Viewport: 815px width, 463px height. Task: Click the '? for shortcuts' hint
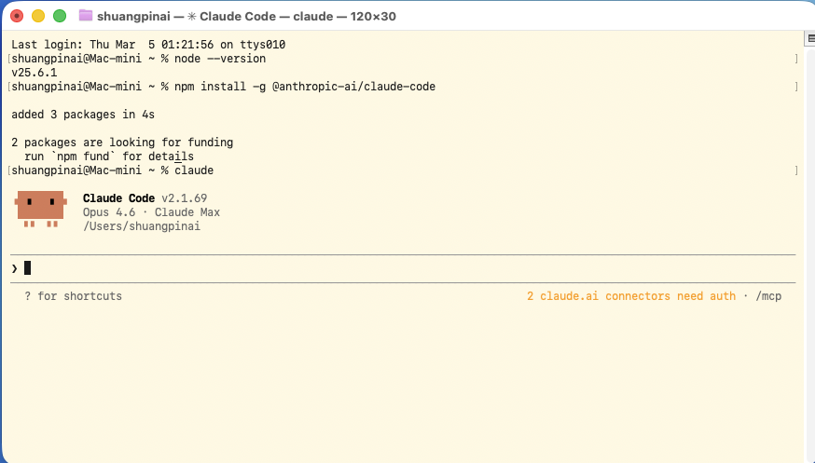click(74, 296)
